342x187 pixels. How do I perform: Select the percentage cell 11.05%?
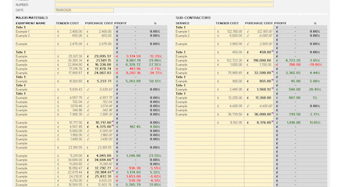(315, 123)
